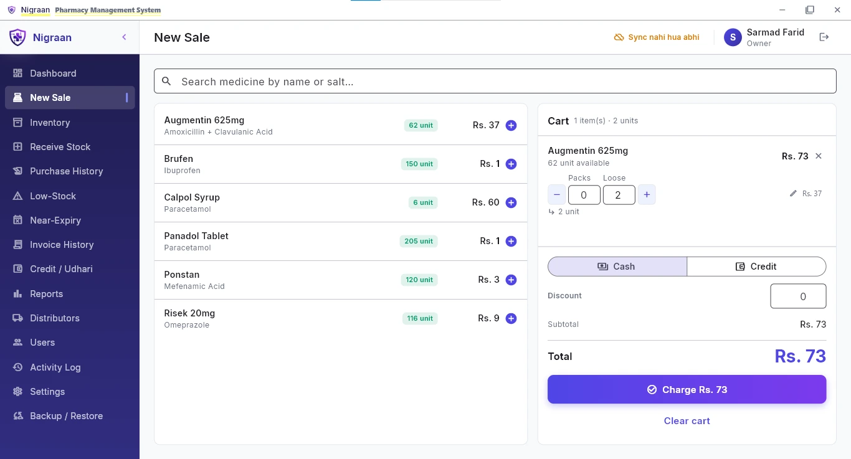Click the Packs quantity field
The width and height of the screenshot is (851, 459).
coord(584,195)
